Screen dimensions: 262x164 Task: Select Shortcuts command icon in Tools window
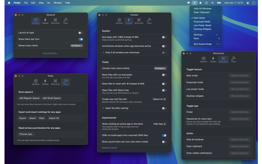[x=55, y=81]
